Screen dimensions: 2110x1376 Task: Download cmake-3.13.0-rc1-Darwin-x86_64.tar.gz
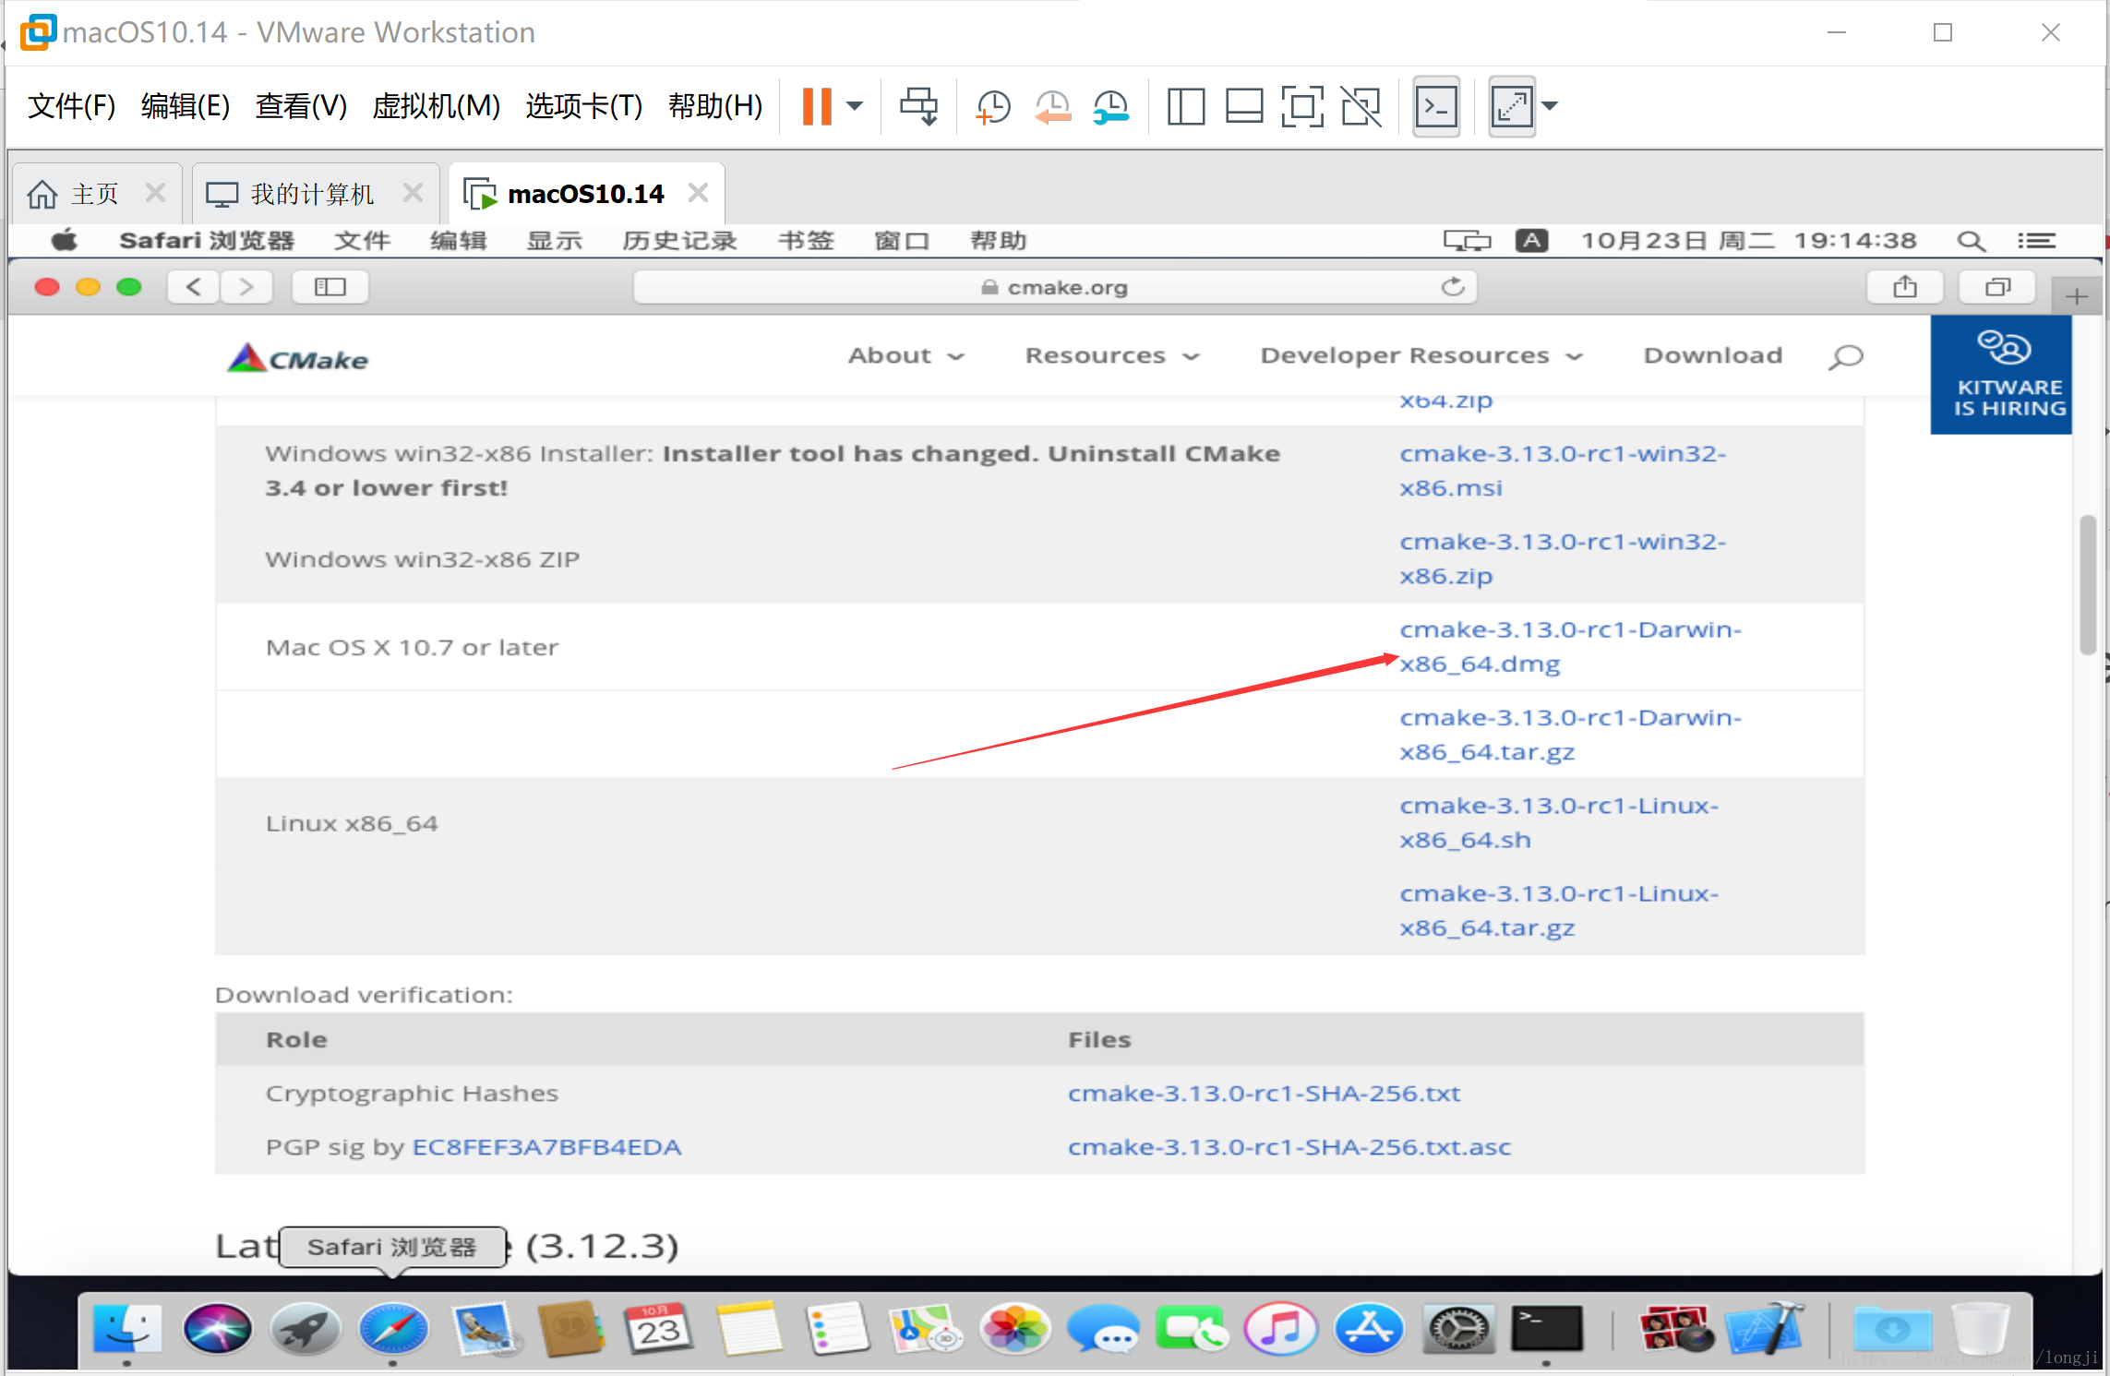click(1570, 735)
